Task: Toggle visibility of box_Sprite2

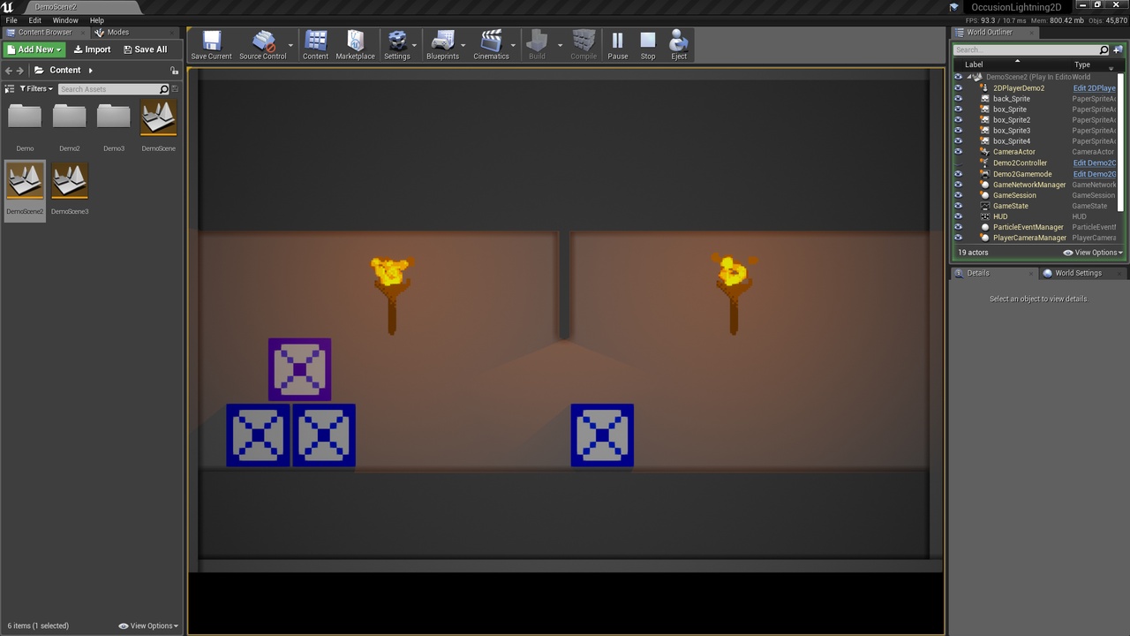Action: coord(958,120)
